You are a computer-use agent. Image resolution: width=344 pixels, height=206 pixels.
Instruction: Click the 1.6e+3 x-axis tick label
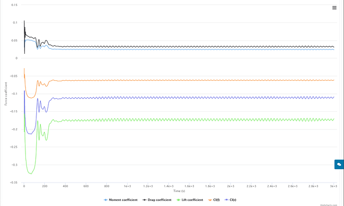(x=189, y=186)
